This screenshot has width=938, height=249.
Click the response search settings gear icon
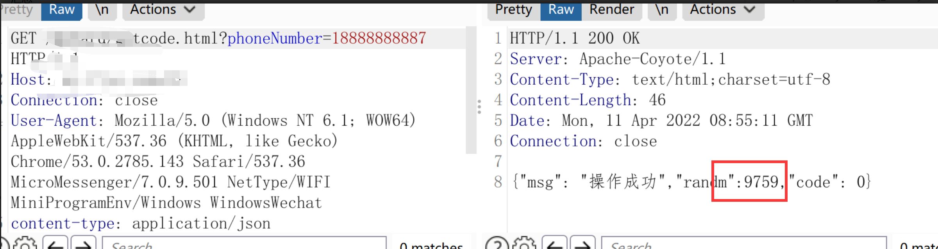[x=525, y=244]
